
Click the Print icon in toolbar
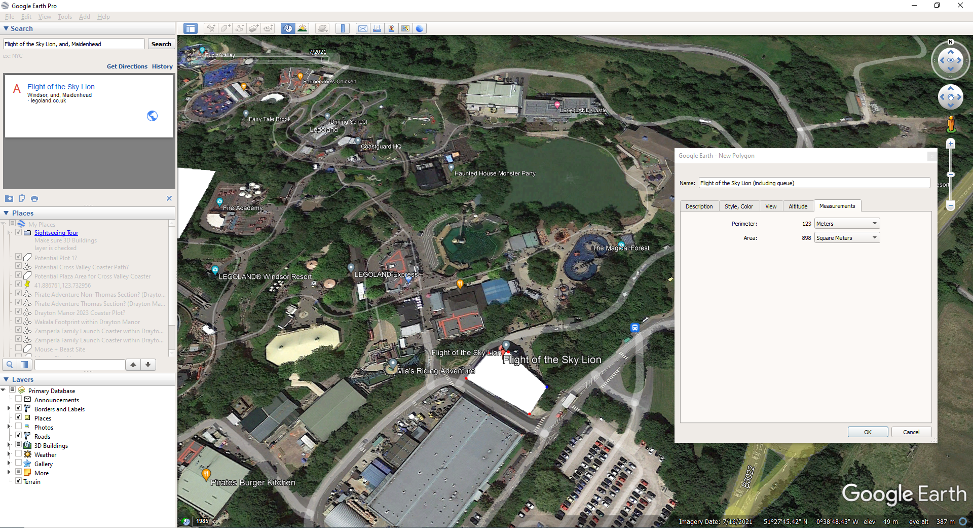click(x=377, y=28)
